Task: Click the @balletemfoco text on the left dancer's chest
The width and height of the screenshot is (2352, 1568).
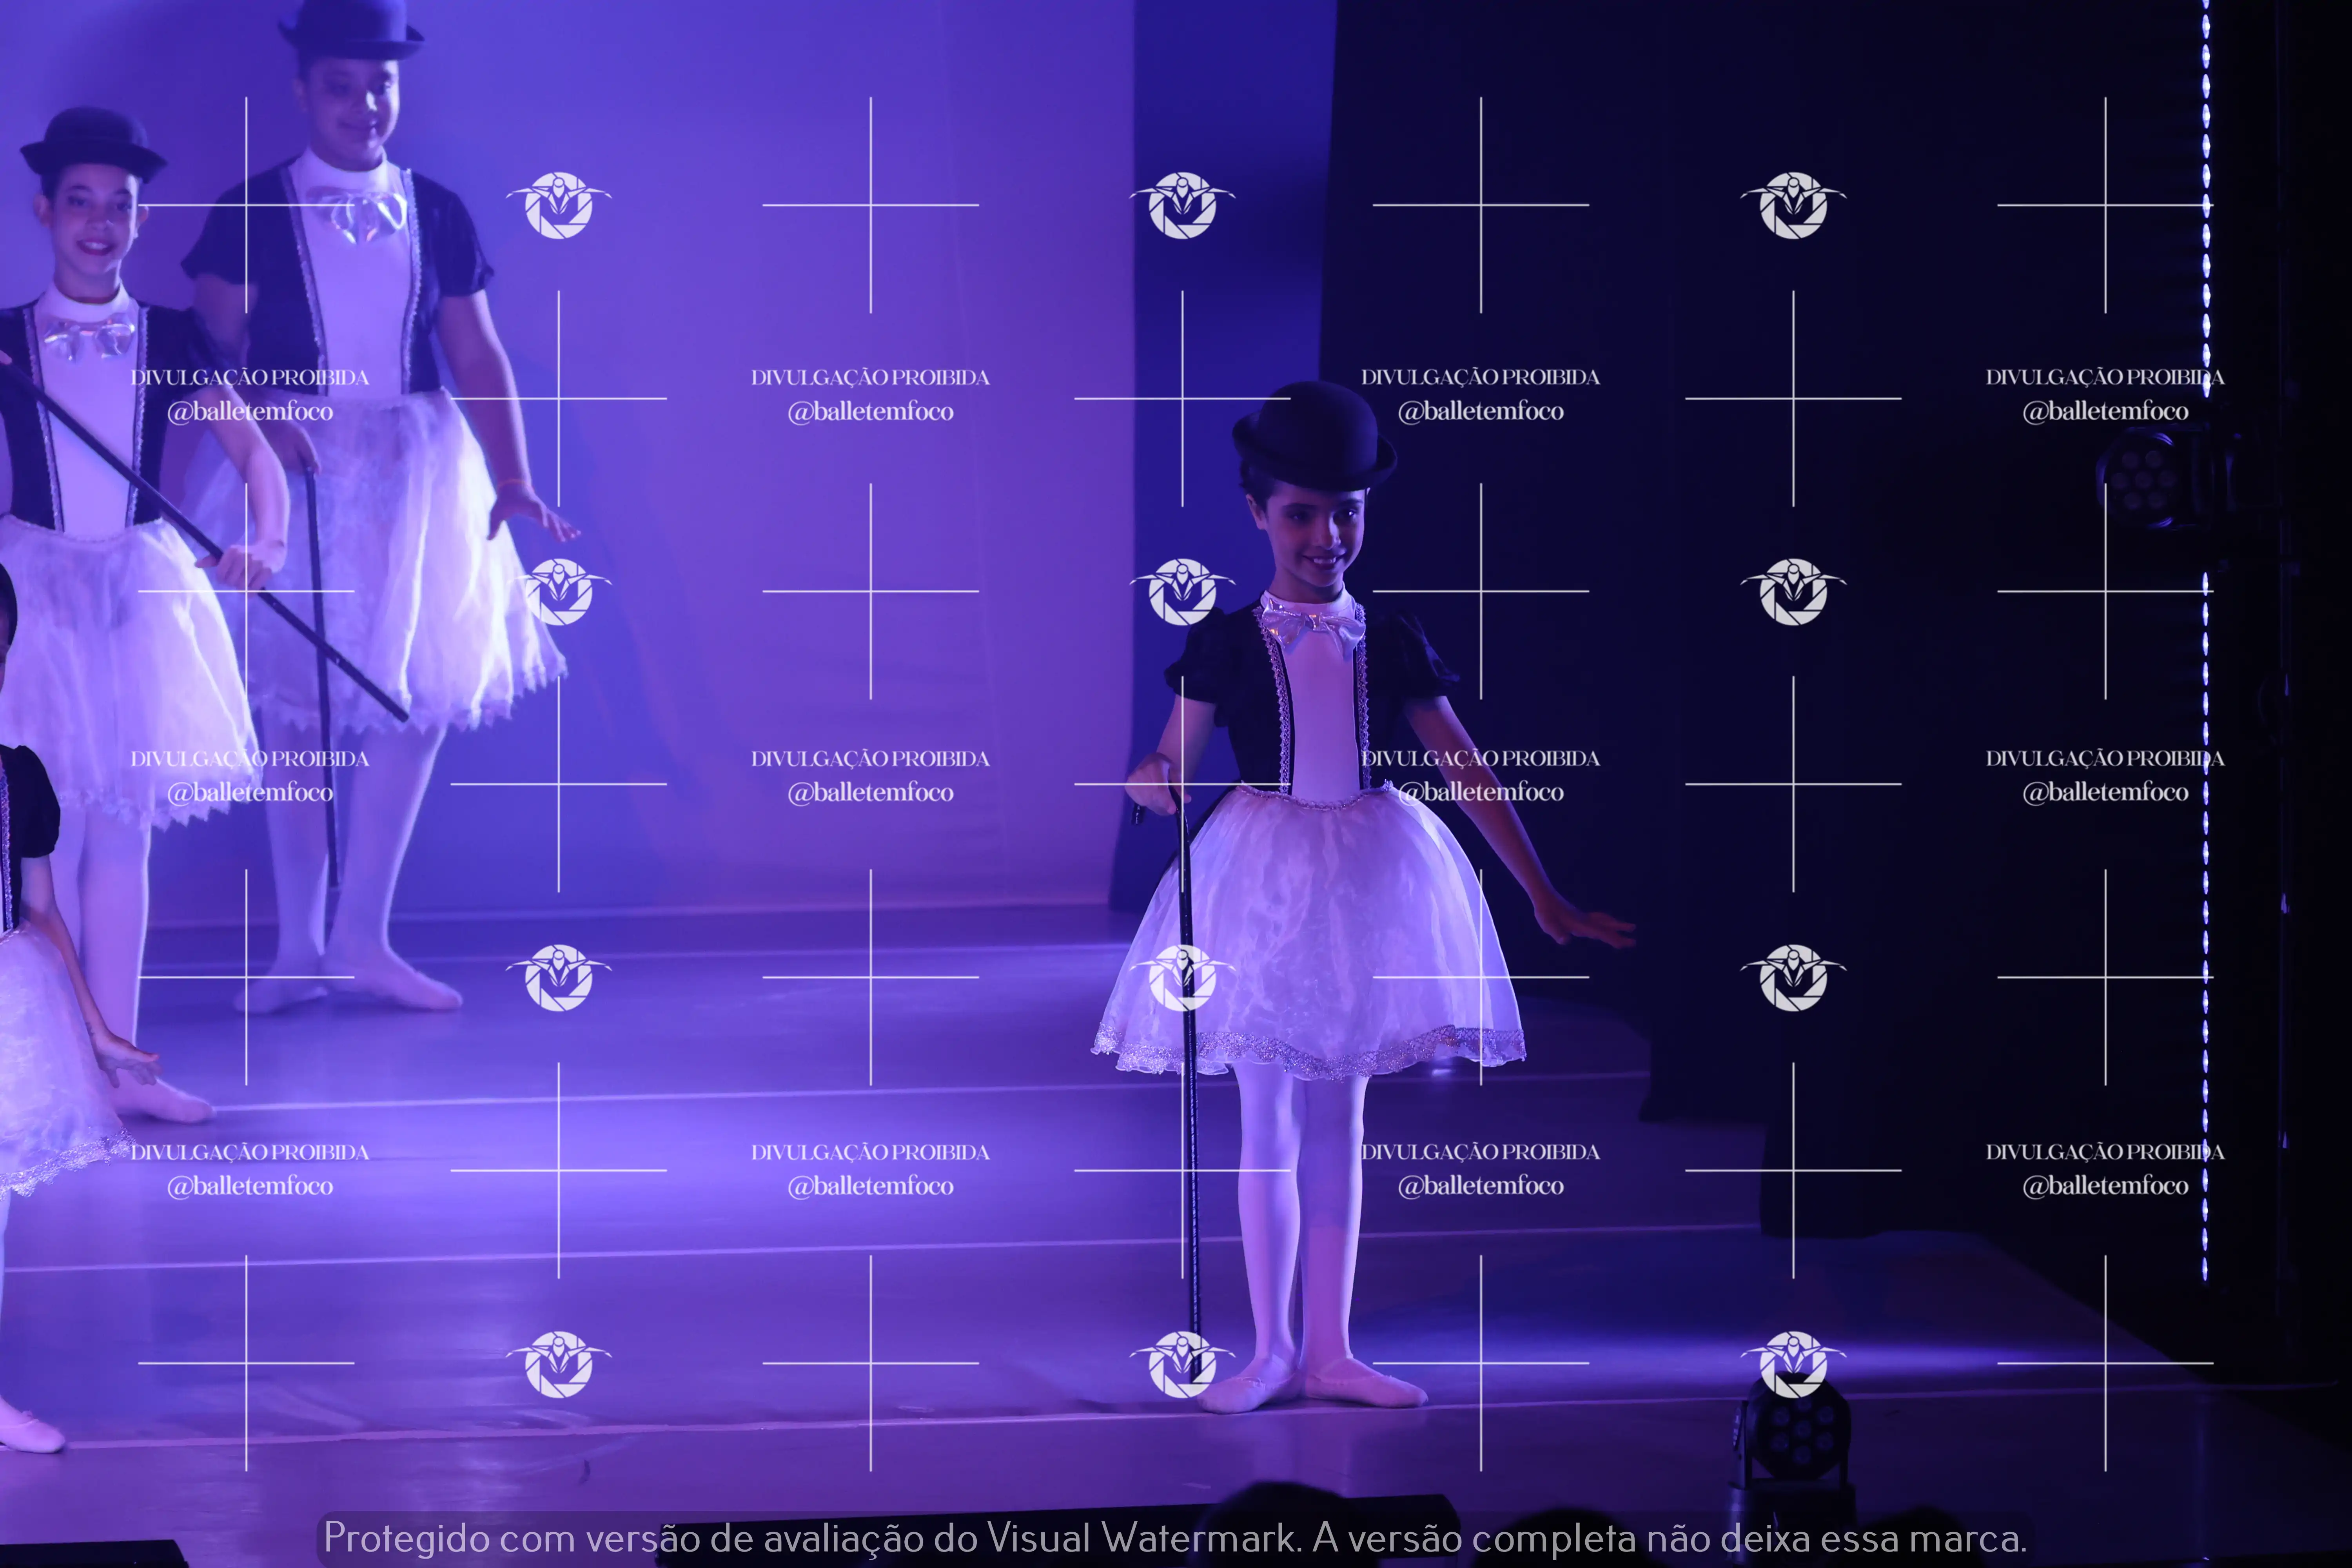Action: (250, 411)
